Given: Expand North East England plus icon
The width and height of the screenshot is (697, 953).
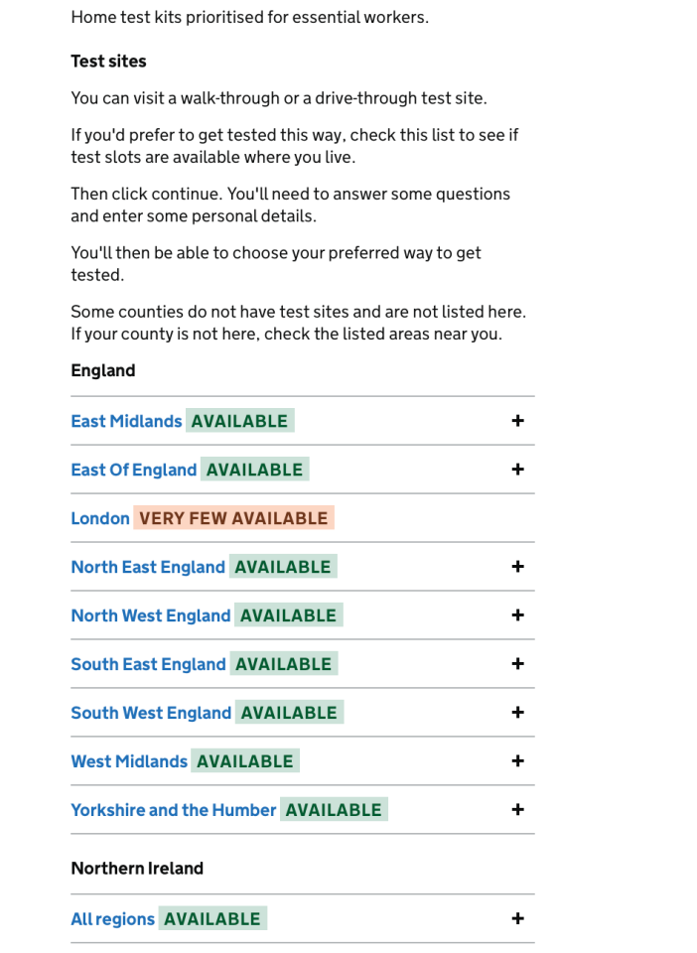Looking at the screenshot, I should (517, 567).
